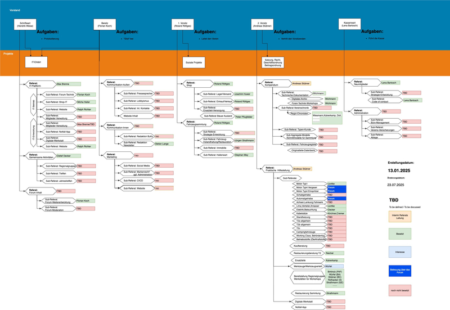Click Sub-Referat: Shop-IT node

coord(60,102)
